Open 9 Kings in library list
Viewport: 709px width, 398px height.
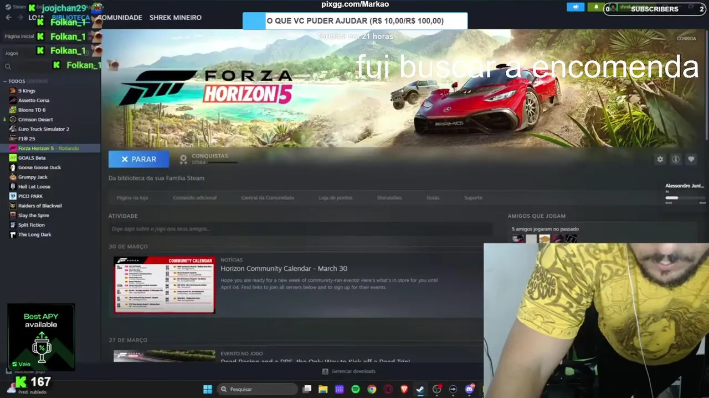pos(27,91)
